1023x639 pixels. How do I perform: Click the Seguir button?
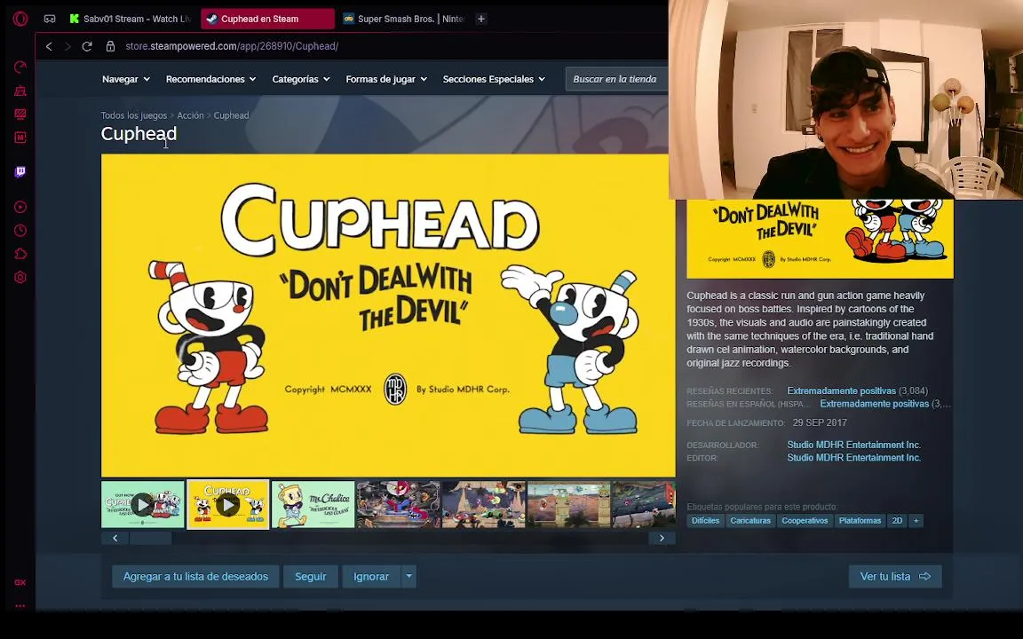click(x=311, y=576)
